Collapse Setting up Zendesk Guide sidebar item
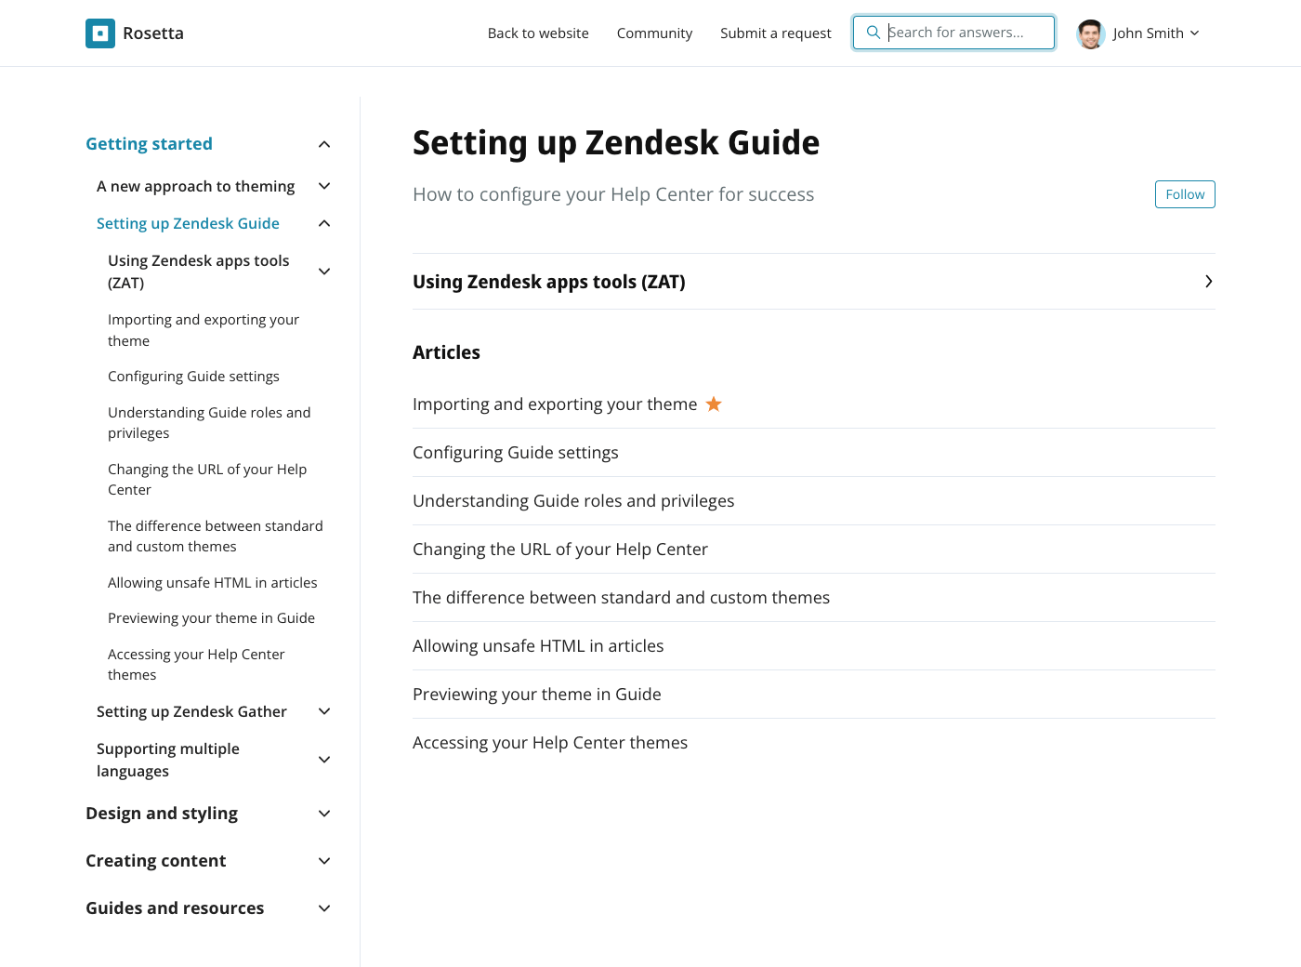 tap(324, 223)
